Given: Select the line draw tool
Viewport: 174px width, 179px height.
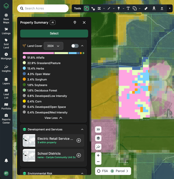Looking at the screenshot, I should tap(109, 8).
